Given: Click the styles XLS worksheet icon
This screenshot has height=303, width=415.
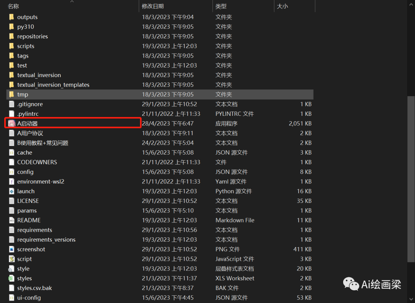Looking at the screenshot, I should pyautogui.click(x=12, y=278).
